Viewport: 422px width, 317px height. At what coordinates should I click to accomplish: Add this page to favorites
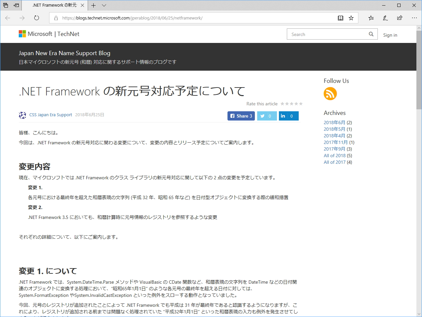coord(351,18)
